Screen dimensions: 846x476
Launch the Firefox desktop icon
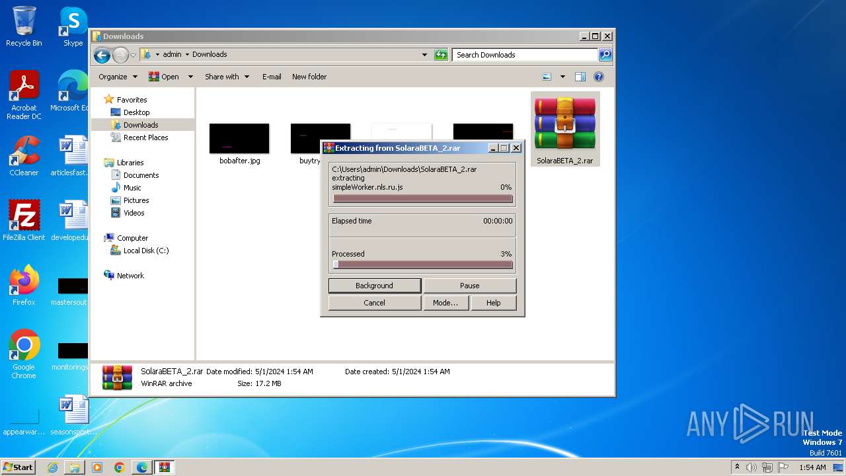click(24, 286)
